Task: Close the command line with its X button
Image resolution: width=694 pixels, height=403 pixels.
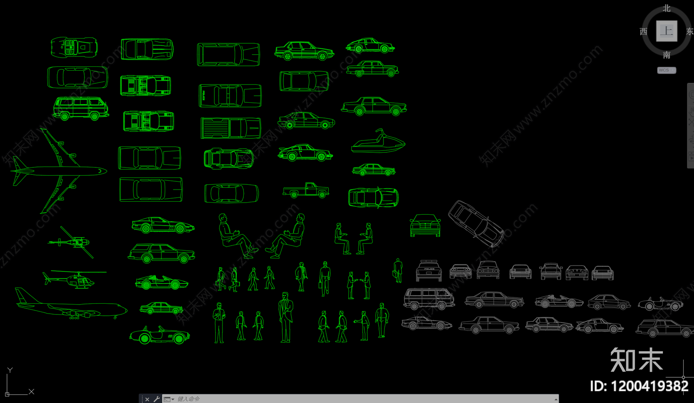Action: [x=147, y=399]
